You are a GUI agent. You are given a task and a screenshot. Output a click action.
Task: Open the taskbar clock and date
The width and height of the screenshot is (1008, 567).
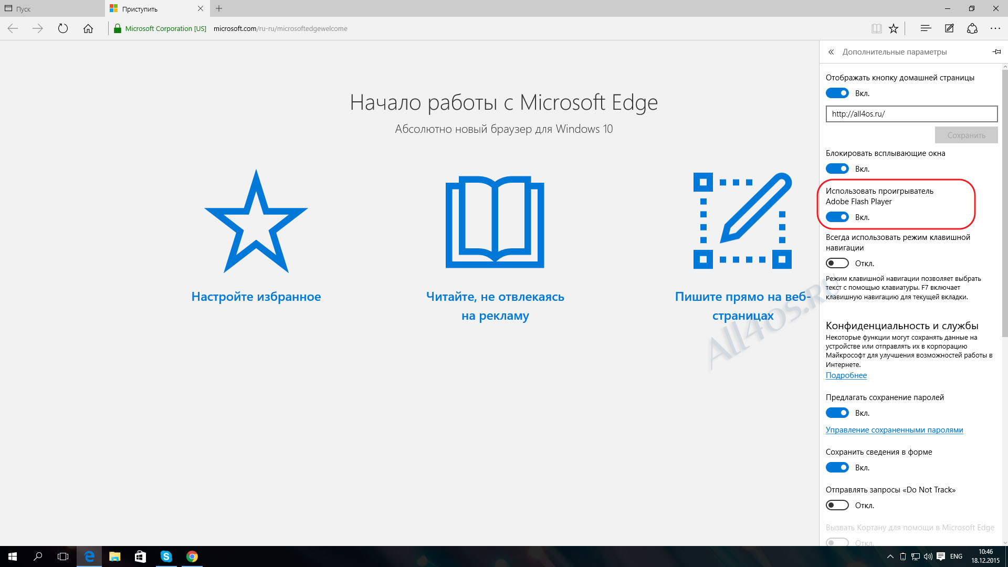point(985,556)
